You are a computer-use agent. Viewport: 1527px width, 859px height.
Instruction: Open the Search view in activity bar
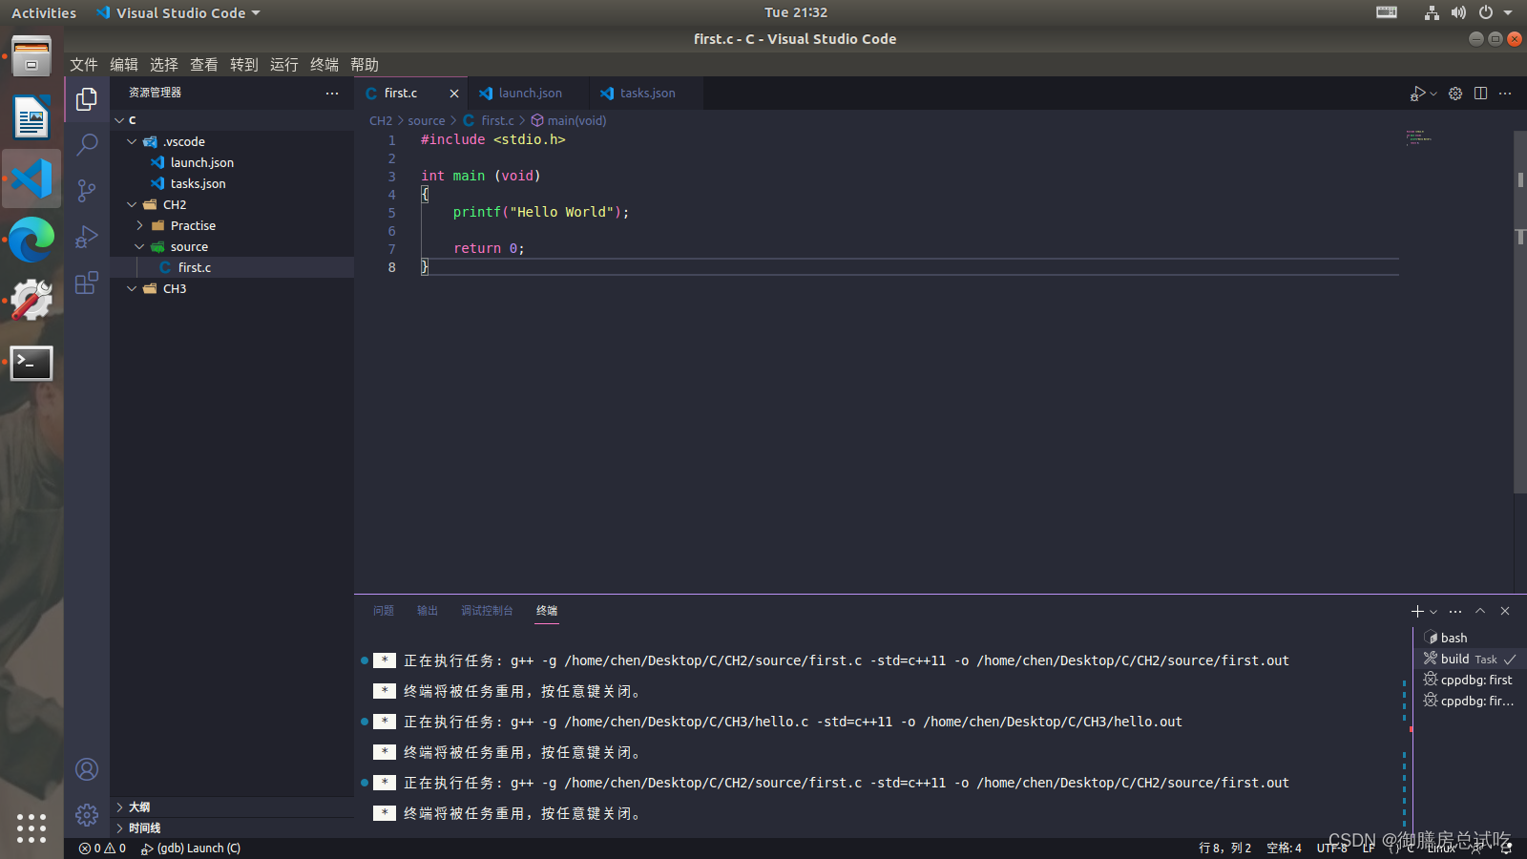[87, 143]
